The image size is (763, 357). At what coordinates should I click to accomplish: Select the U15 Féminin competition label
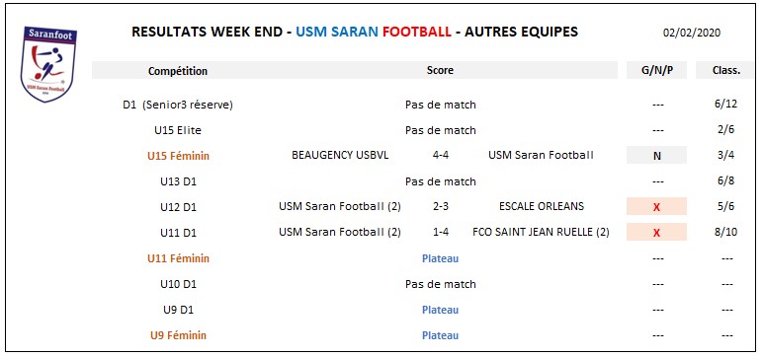click(x=178, y=156)
